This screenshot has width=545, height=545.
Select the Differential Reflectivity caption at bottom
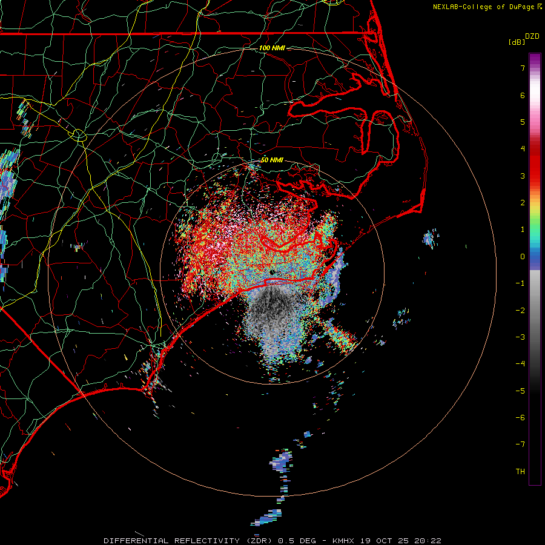(272, 541)
